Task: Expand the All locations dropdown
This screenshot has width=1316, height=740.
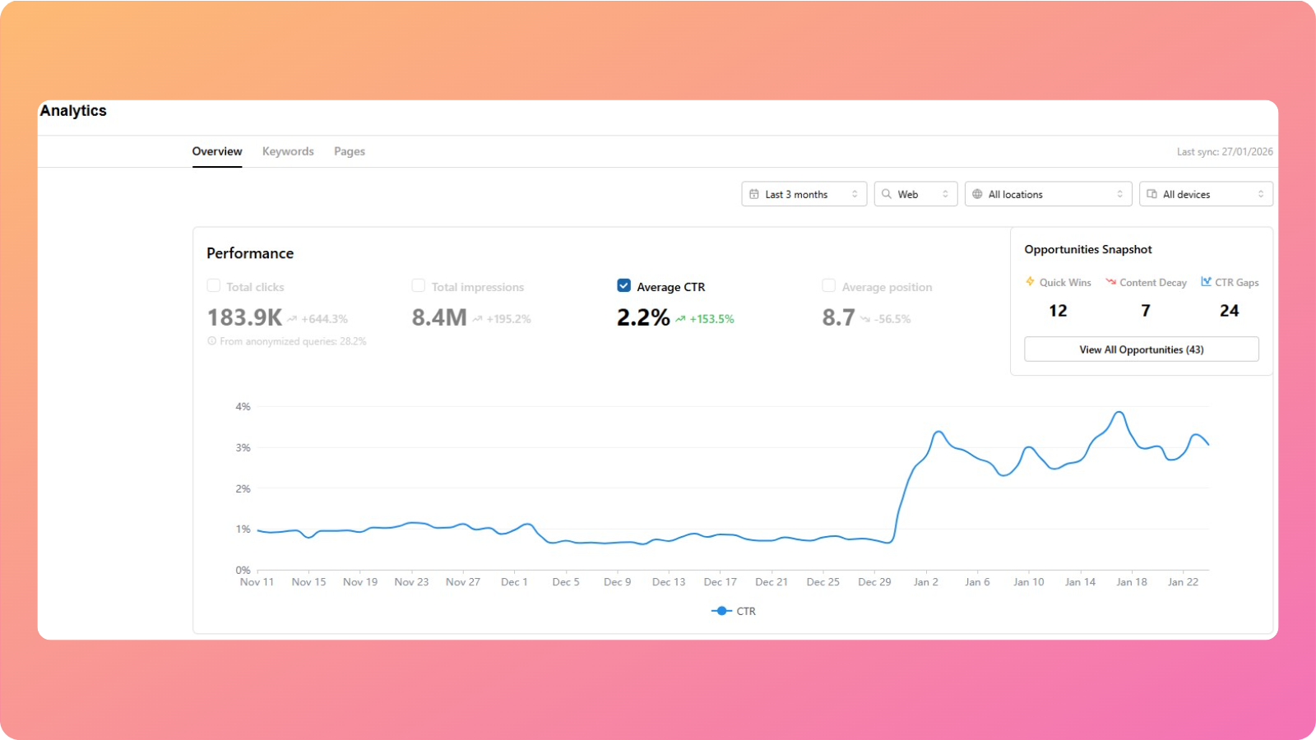Action: [x=1049, y=193]
